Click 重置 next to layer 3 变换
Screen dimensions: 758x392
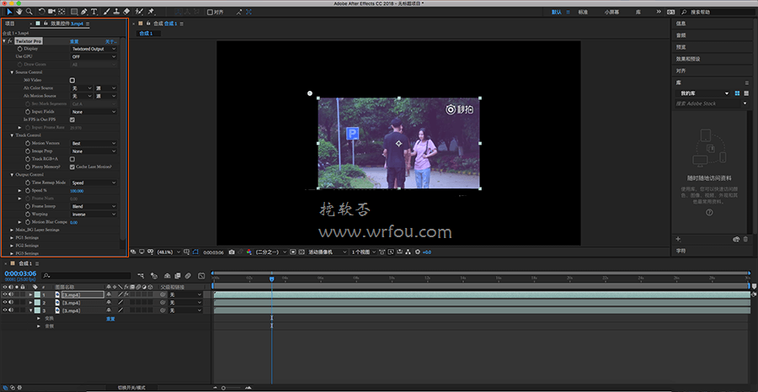pos(110,319)
